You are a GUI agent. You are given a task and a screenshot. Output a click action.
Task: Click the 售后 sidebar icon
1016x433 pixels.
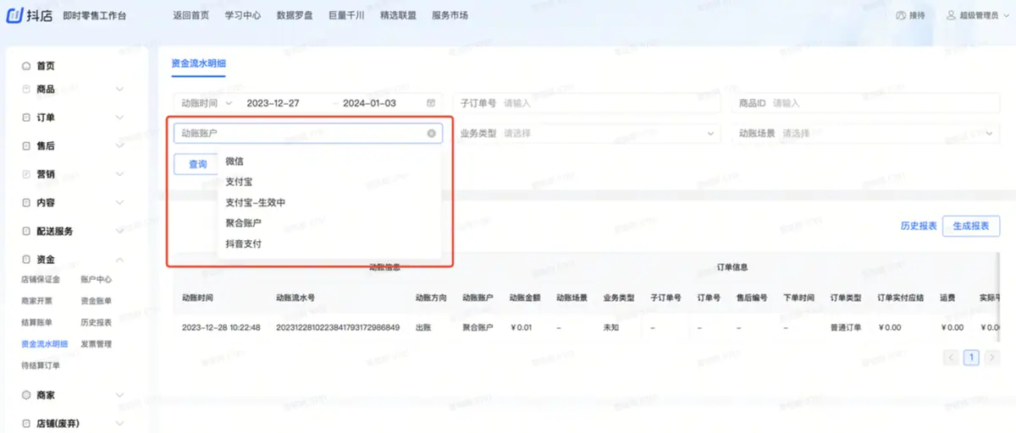point(26,145)
